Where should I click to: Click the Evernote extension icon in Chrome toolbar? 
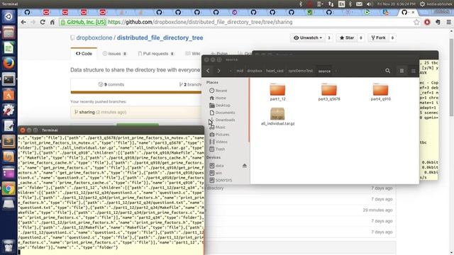click(x=438, y=22)
